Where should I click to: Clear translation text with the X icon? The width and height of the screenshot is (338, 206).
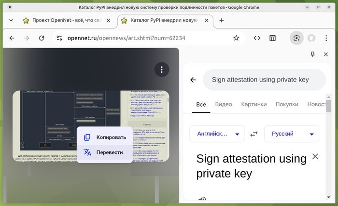click(315, 156)
